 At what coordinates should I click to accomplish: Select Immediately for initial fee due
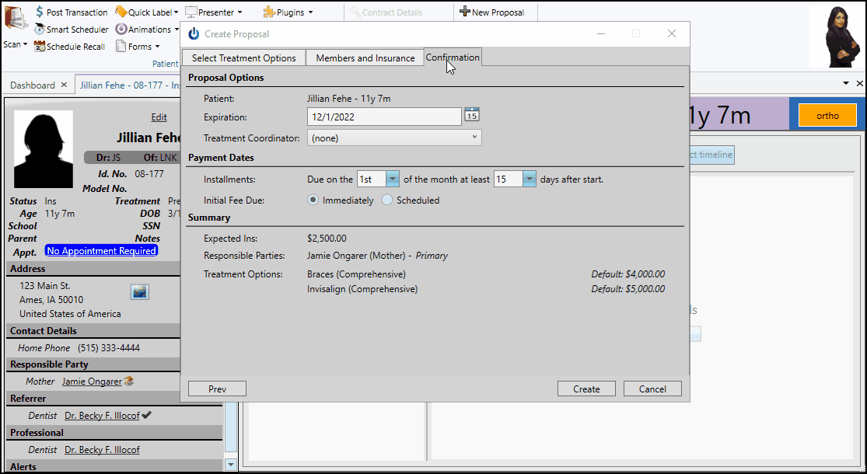[313, 200]
